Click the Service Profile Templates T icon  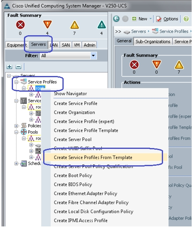coord(24,101)
